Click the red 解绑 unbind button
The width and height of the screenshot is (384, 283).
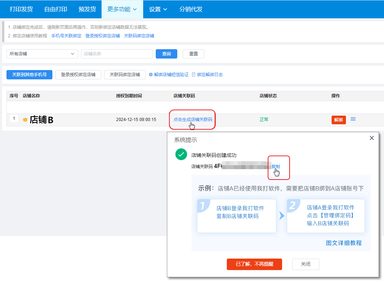point(338,120)
